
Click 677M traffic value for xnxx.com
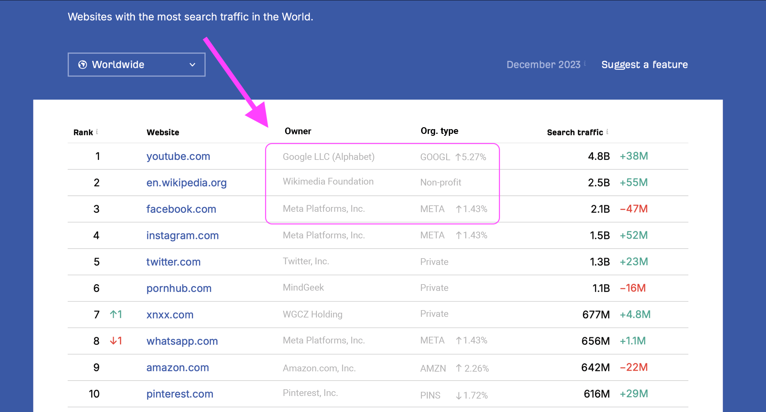(x=596, y=315)
